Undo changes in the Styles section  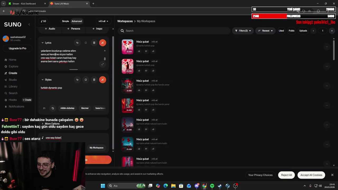pyautogui.click(x=77, y=80)
